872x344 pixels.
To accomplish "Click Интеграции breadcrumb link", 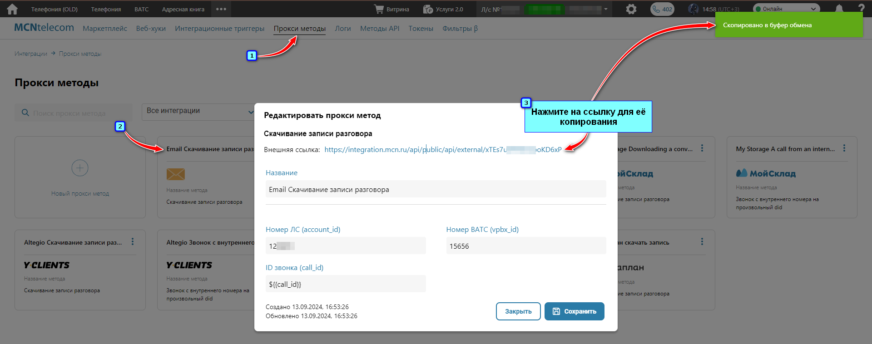I will point(31,54).
